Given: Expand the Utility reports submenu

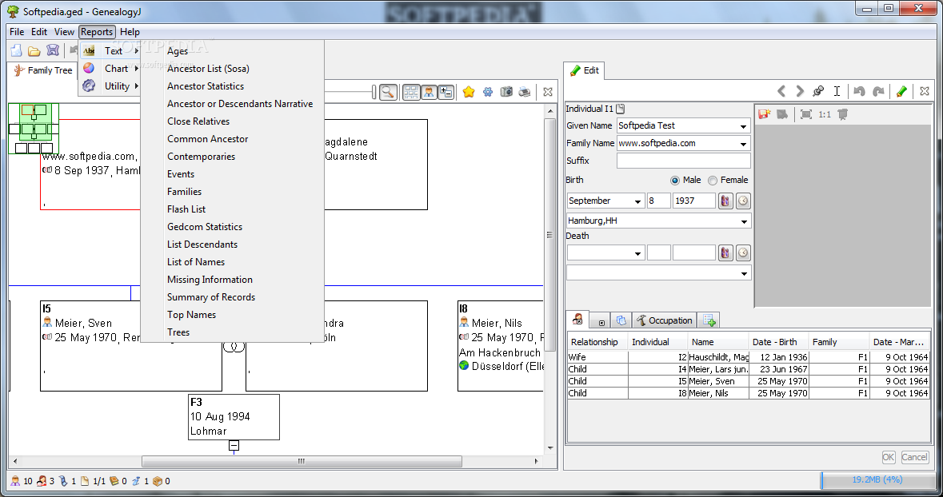Looking at the screenshot, I should 110,86.
